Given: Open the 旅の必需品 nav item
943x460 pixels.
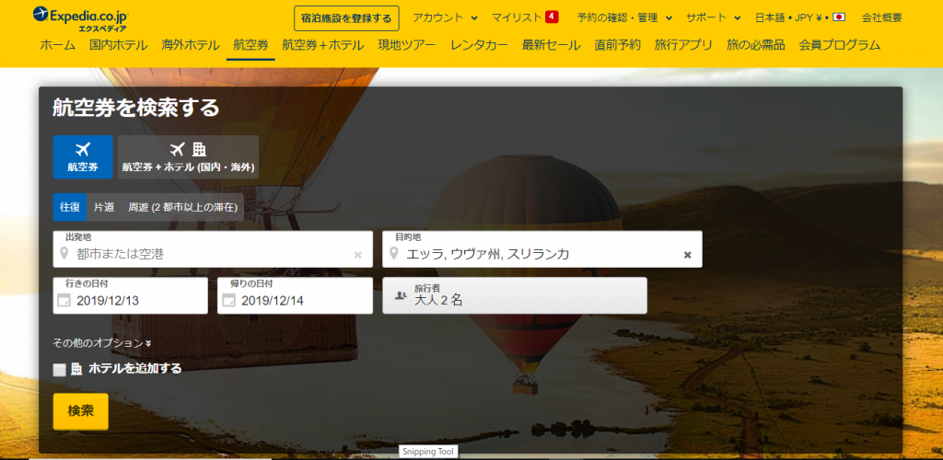Looking at the screenshot, I should pyautogui.click(x=755, y=45).
